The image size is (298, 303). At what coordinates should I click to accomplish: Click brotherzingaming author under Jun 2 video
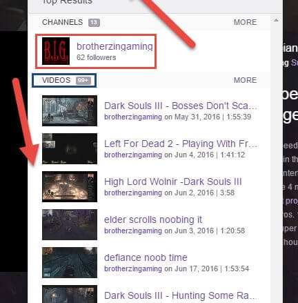(x=133, y=193)
